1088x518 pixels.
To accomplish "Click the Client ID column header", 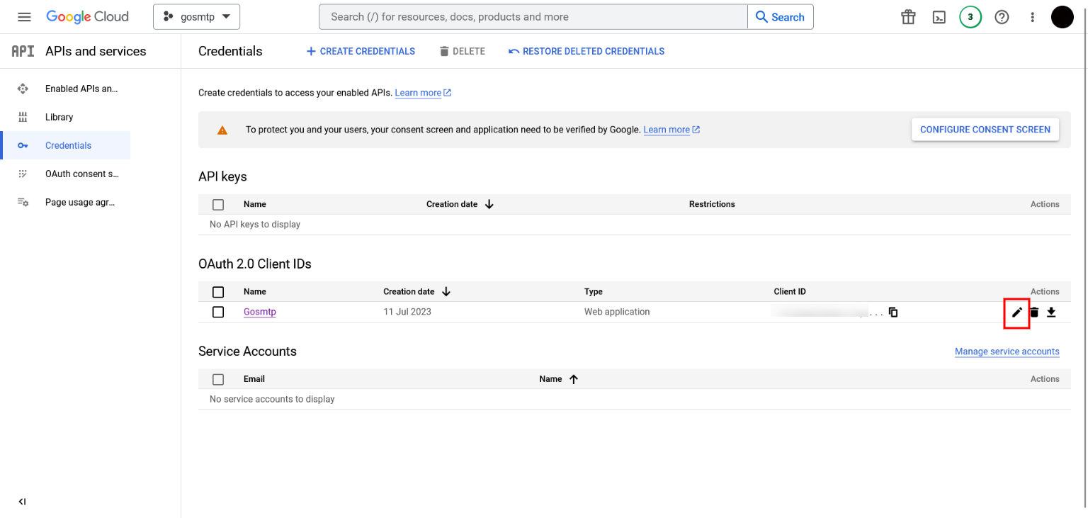I will [x=790, y=292].
